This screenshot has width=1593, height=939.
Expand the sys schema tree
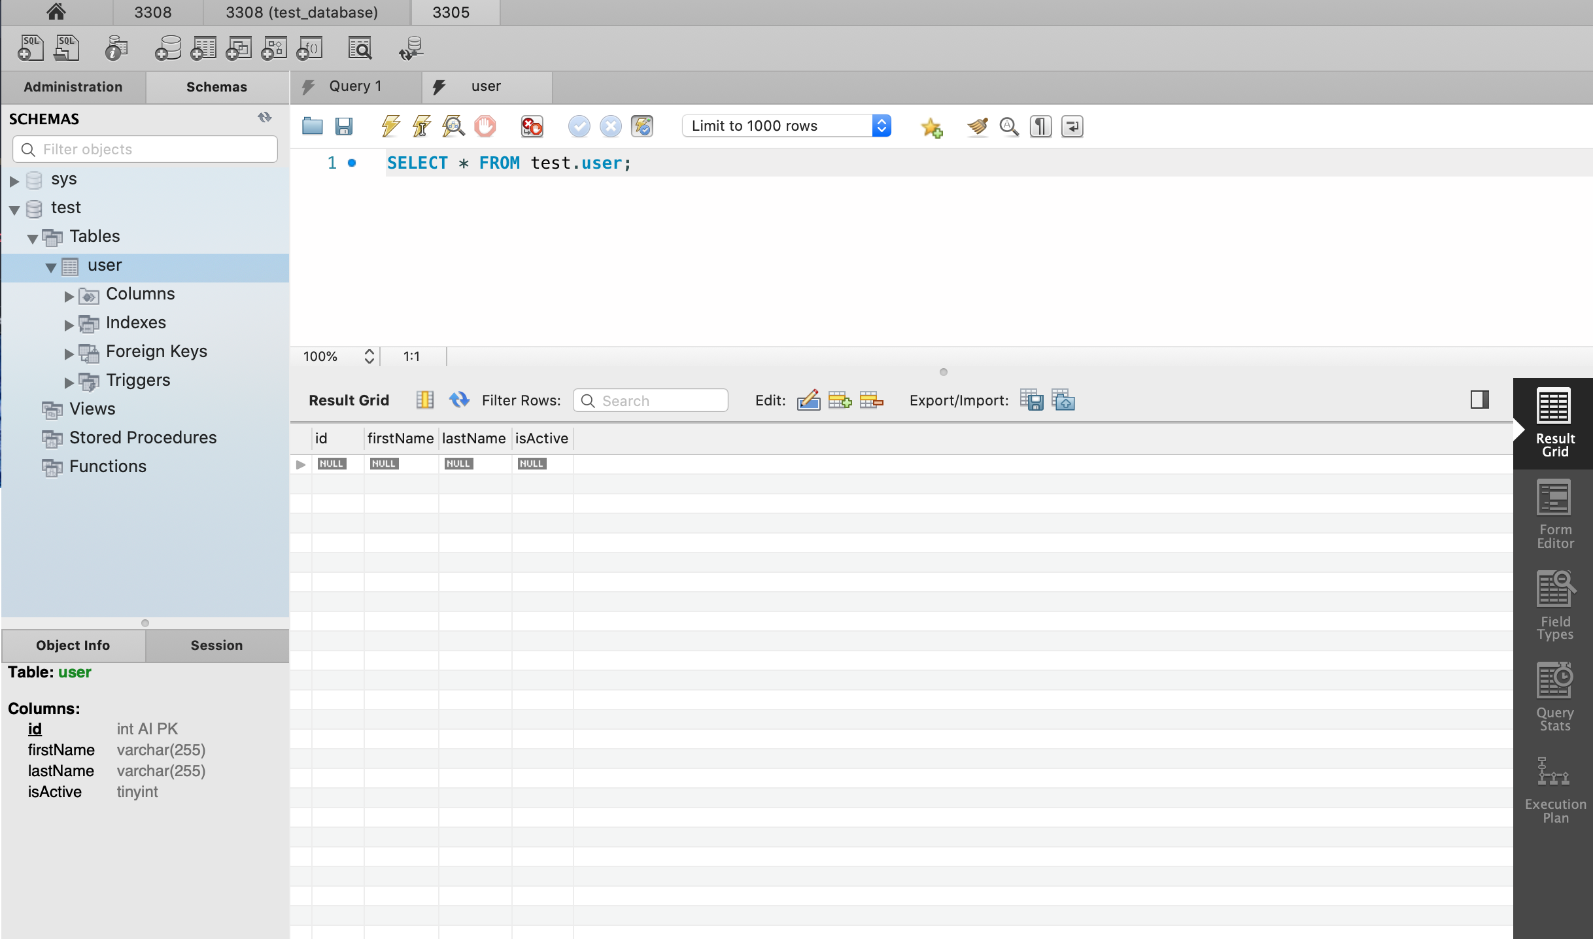[14, 180]
